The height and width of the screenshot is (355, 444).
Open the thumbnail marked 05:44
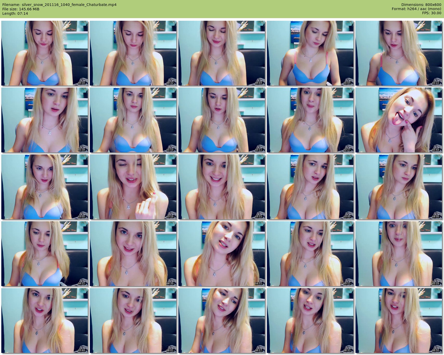coord(45,321)
